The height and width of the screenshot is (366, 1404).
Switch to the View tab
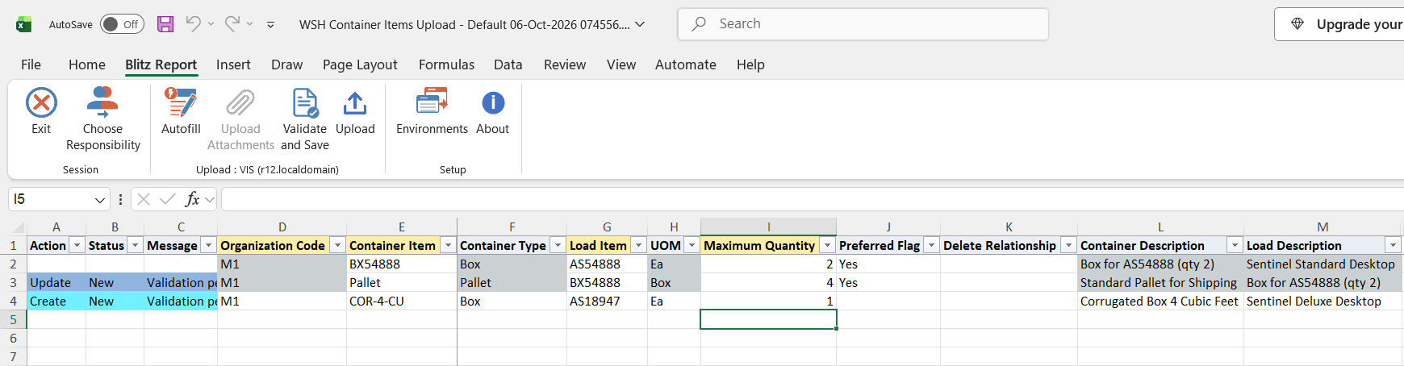[x=621, y=64]
